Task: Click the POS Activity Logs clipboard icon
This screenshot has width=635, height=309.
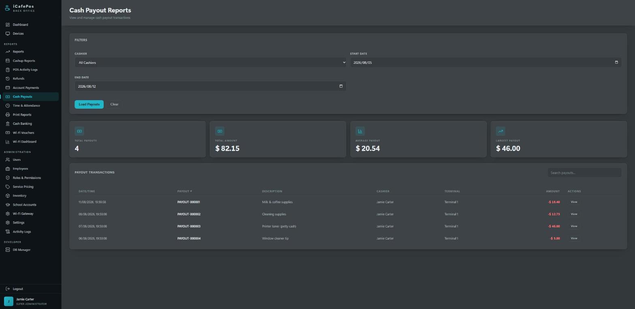Action: 8,69
